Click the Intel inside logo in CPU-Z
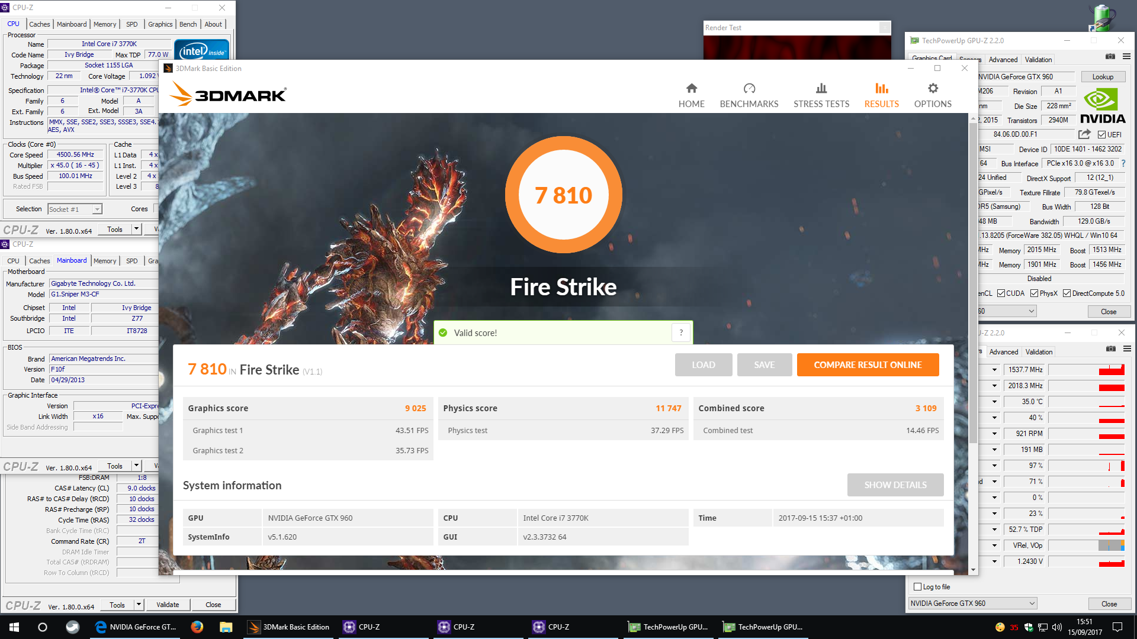This screenshot has height=639, width=1137. [x=201, y=50]
